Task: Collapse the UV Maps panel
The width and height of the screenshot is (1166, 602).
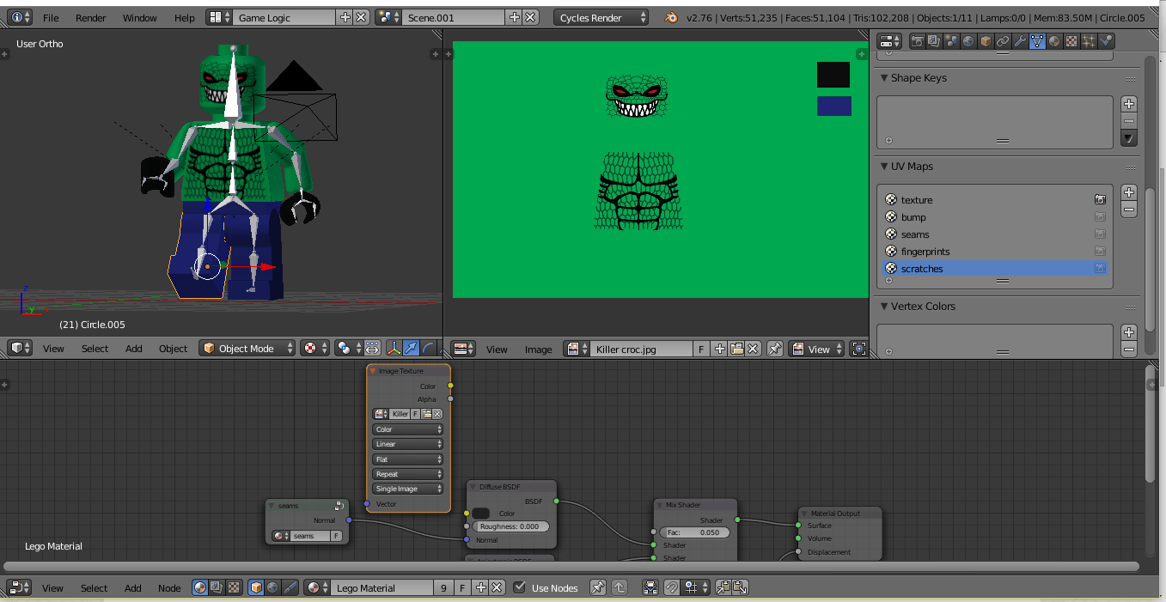Action: [x=885, y=167]
